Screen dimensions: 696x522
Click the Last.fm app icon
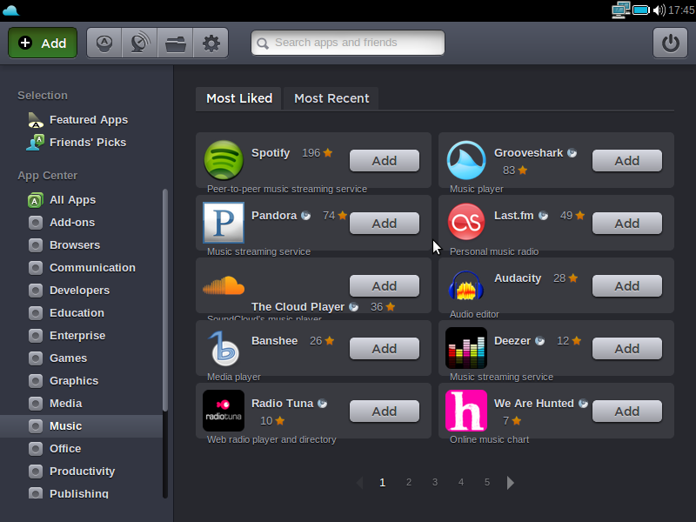click(466, 223)
